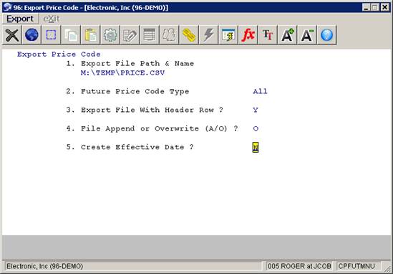This screenshot has height=274, width=393.
Task: Click the Export Price Code heading
Action: point(59,55)
